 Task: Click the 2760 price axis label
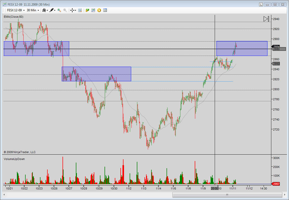[276, 109]
